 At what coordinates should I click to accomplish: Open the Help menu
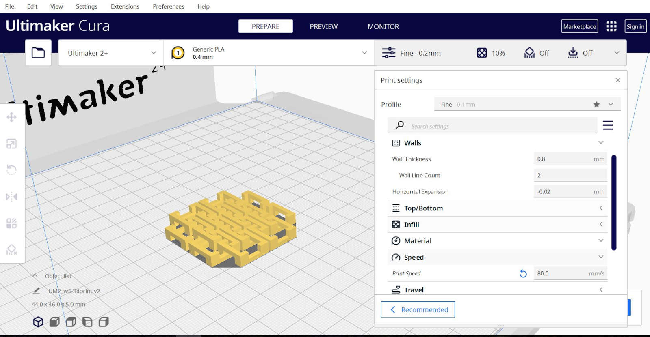tap(204, 6)
